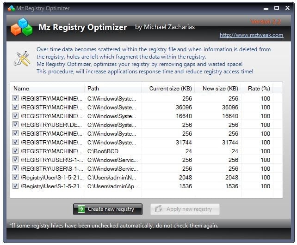Click the Apply new registry button
Image resolution: width=297 pixels, height=245 pixels.
click(x=185, y=209)
